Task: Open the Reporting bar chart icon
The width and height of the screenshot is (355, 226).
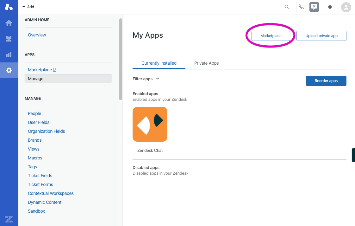Action: pyautogui.click(x=9, y=55)
